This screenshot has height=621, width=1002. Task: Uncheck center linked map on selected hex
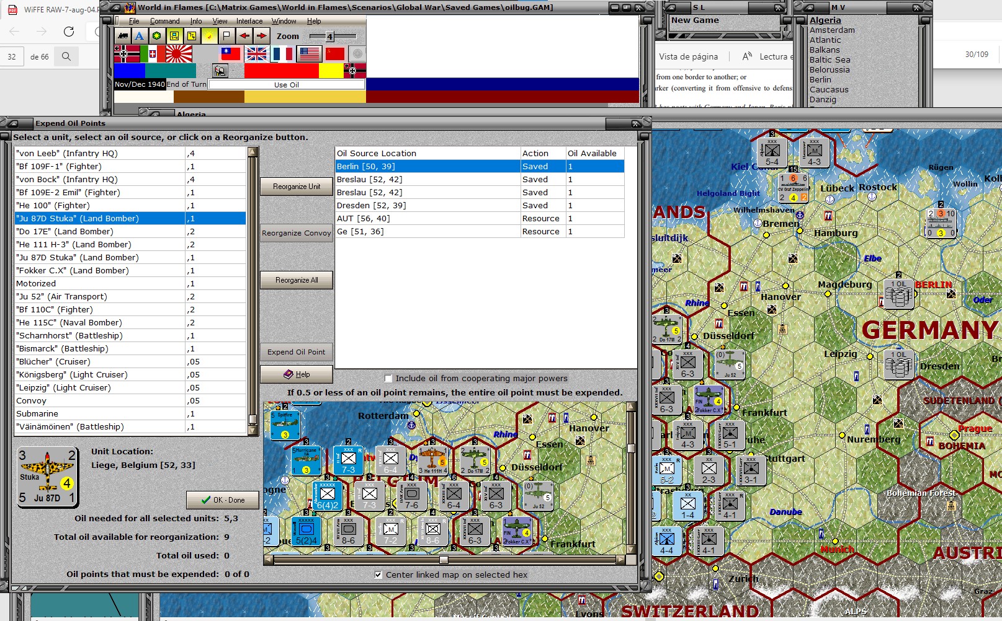pyautogui.click(x=378, y=575)
